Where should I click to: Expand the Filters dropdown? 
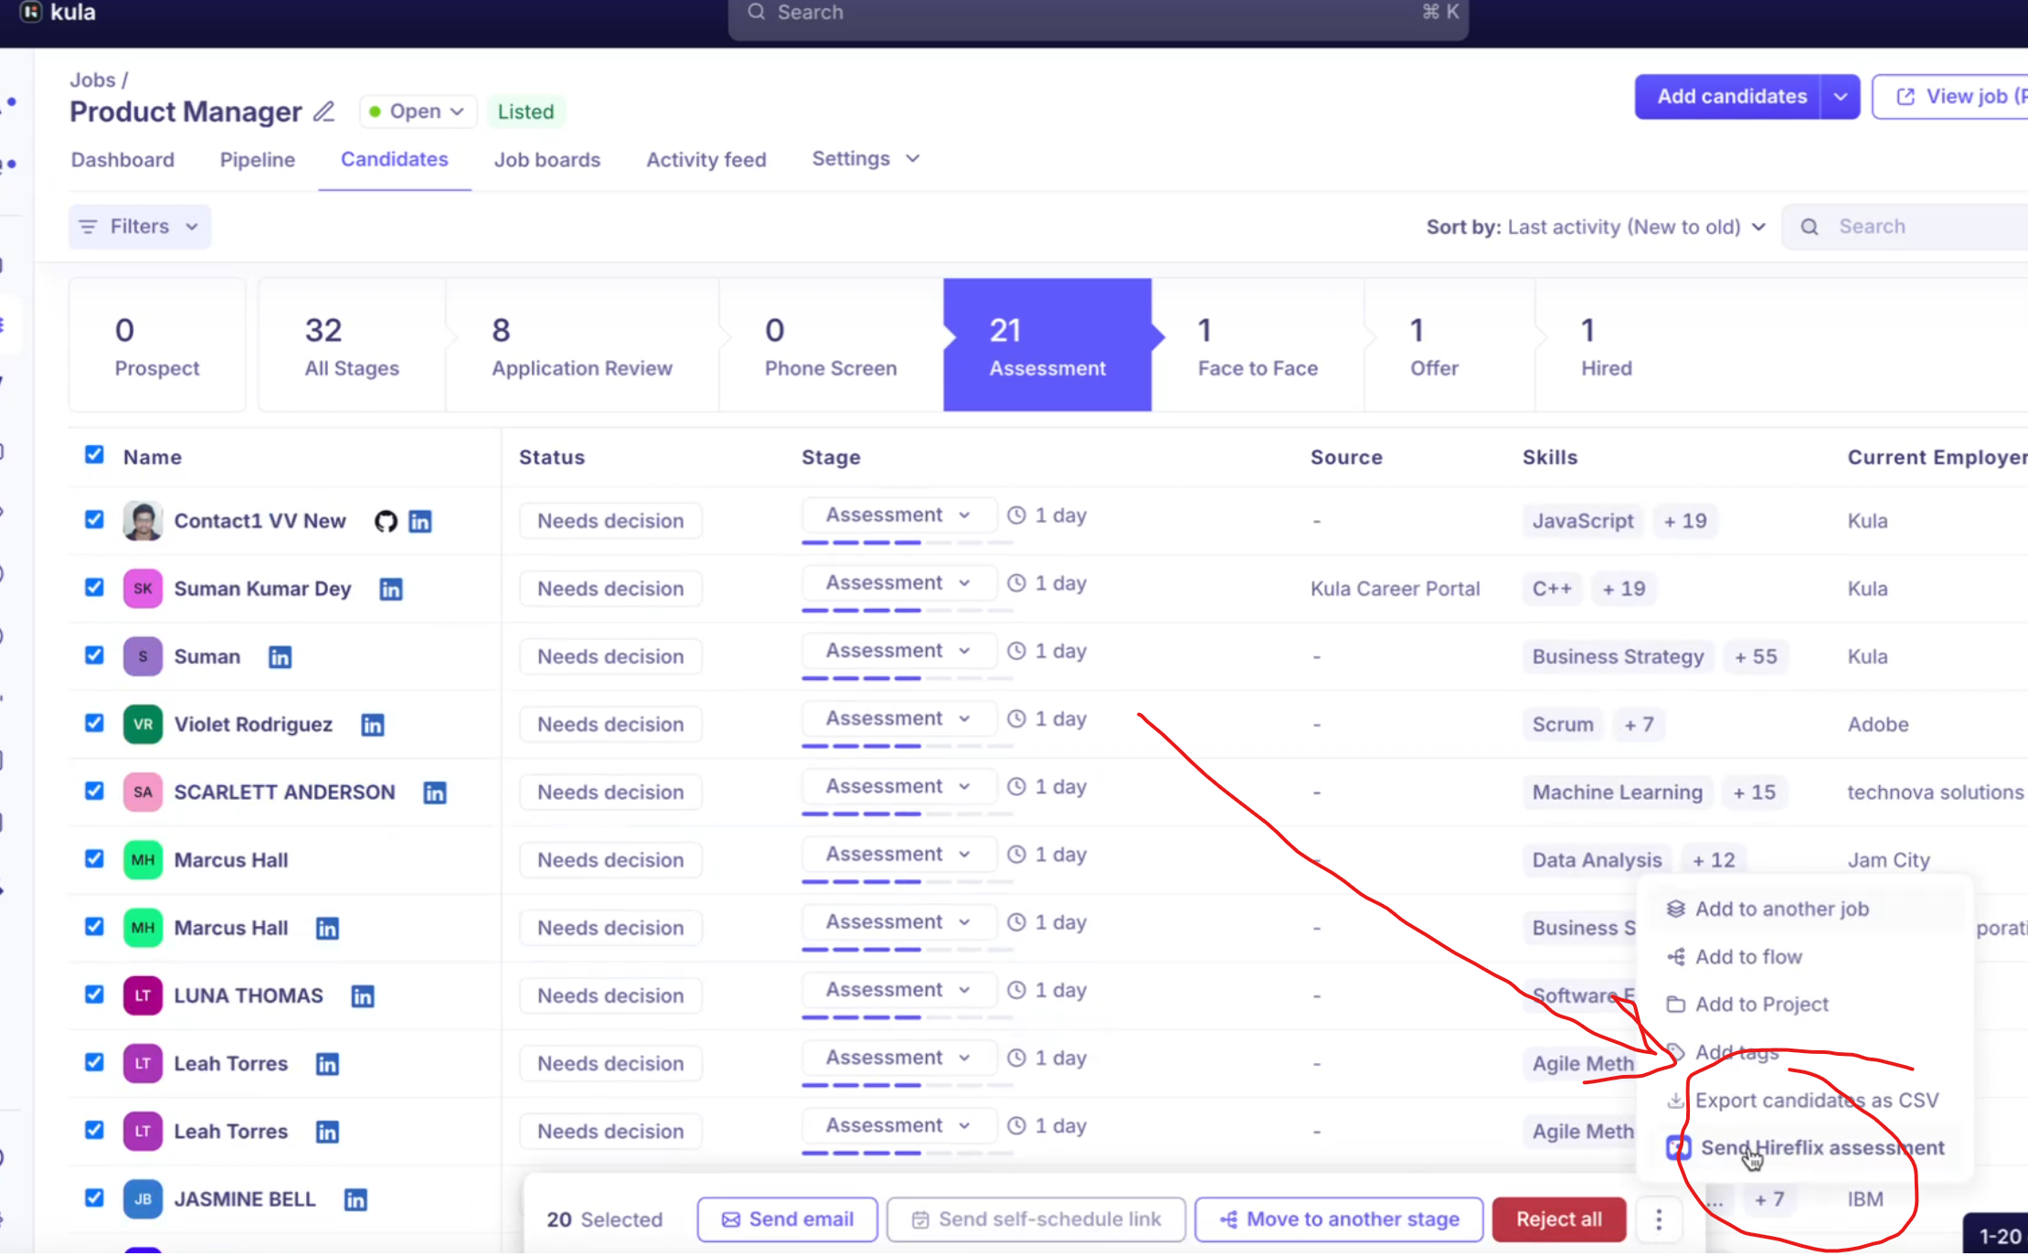click(140, 227)
